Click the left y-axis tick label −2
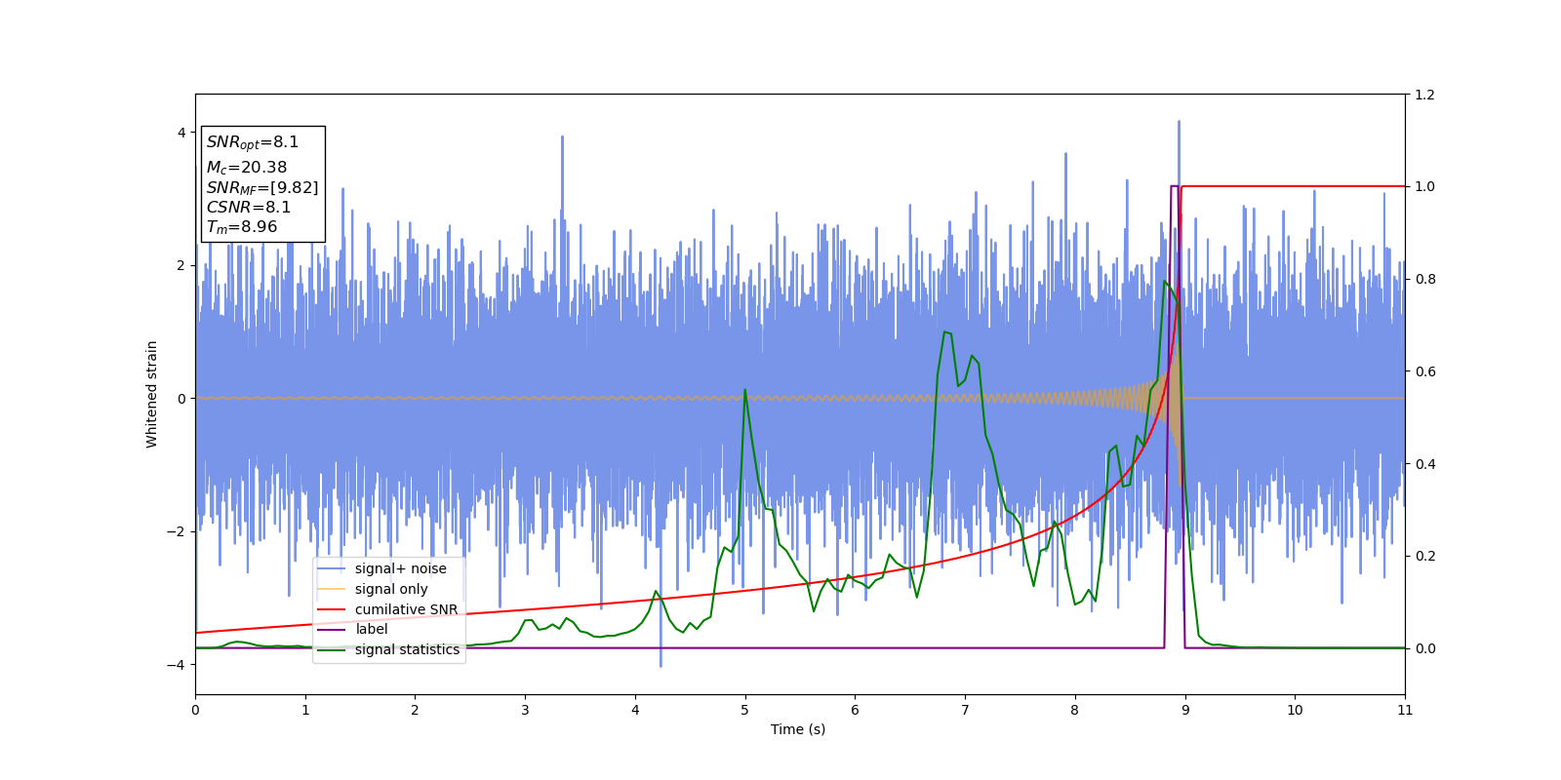This screenshot has height=780, width=1561. pos(176,531)
